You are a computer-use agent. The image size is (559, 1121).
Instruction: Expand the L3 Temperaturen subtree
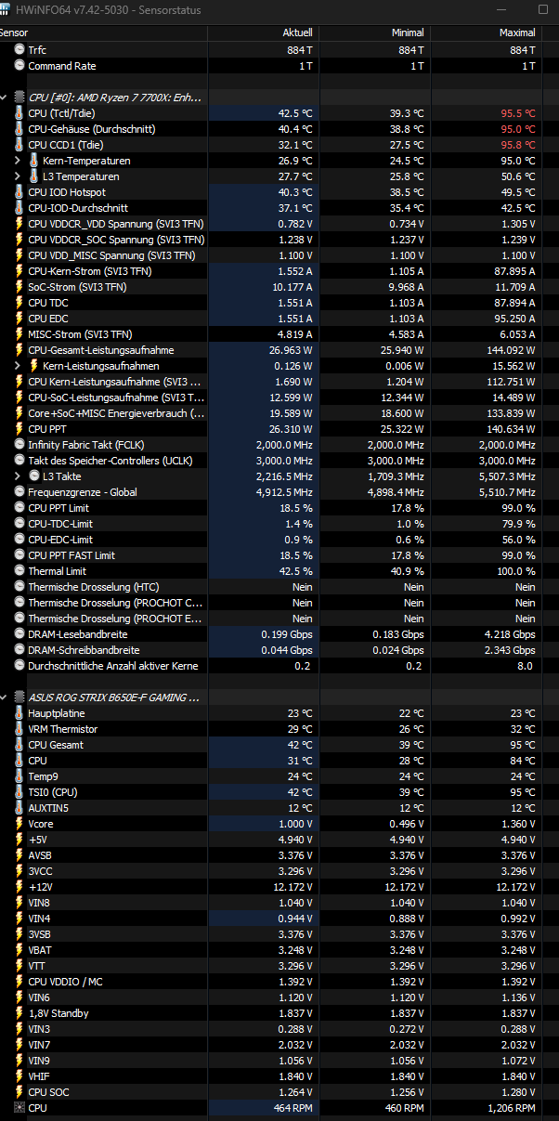click(x=19, y=176)
